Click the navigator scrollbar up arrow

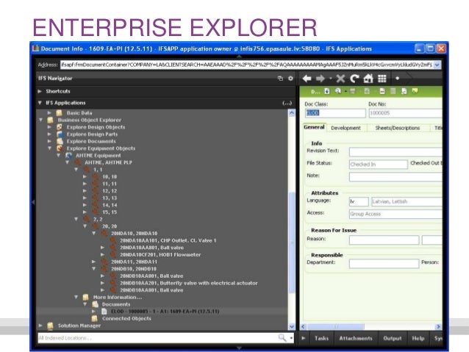pyautogui.click(x=292, y=113)
